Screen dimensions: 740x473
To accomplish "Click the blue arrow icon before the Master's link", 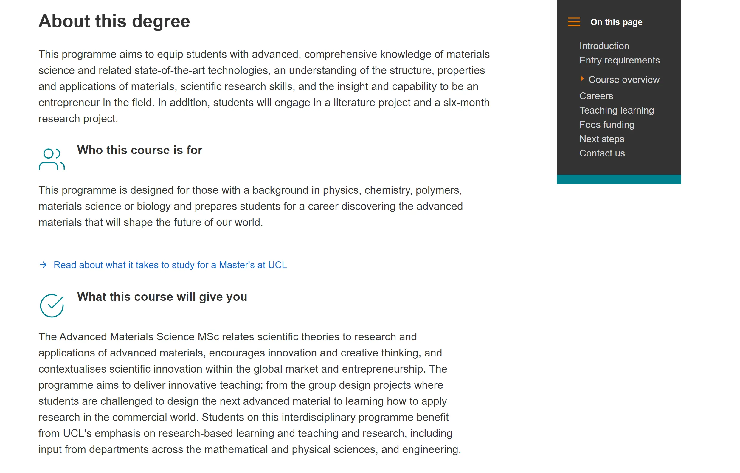I will coord(43,265).
